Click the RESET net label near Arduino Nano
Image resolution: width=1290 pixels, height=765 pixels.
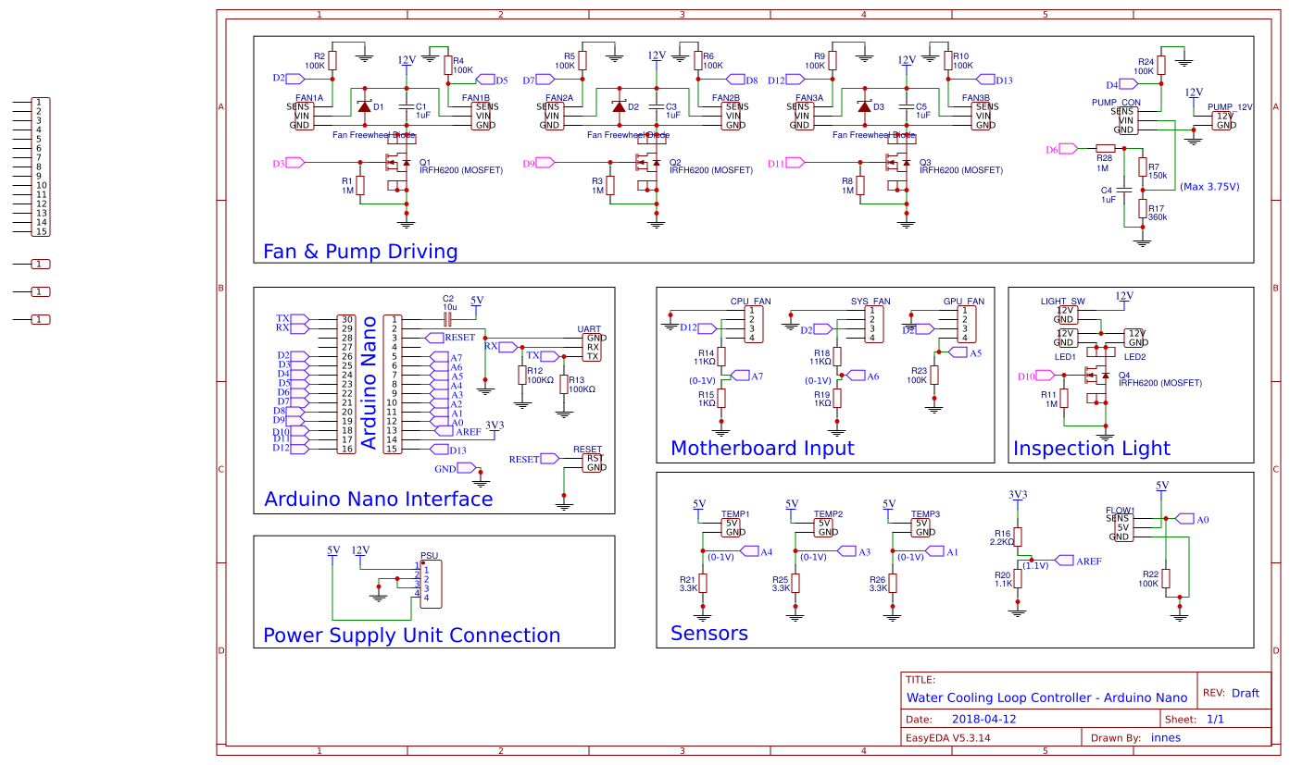pos(449,337)
